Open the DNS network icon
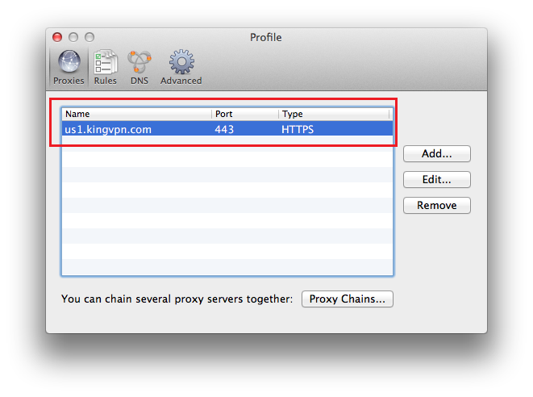The height and width of the screenshot is (397, 533). [139, 61]
